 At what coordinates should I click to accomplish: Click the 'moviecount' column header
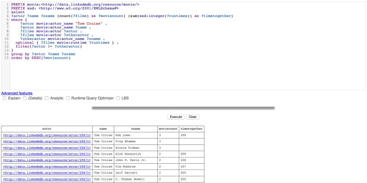(168, 129)
